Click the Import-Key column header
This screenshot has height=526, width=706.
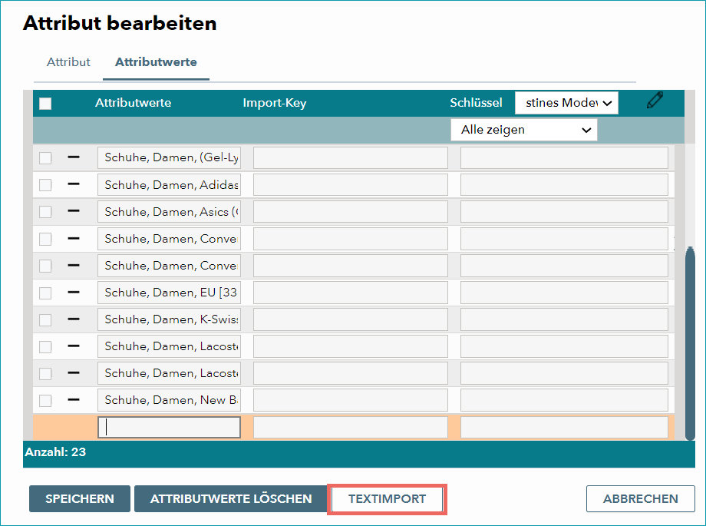(275, 103)
